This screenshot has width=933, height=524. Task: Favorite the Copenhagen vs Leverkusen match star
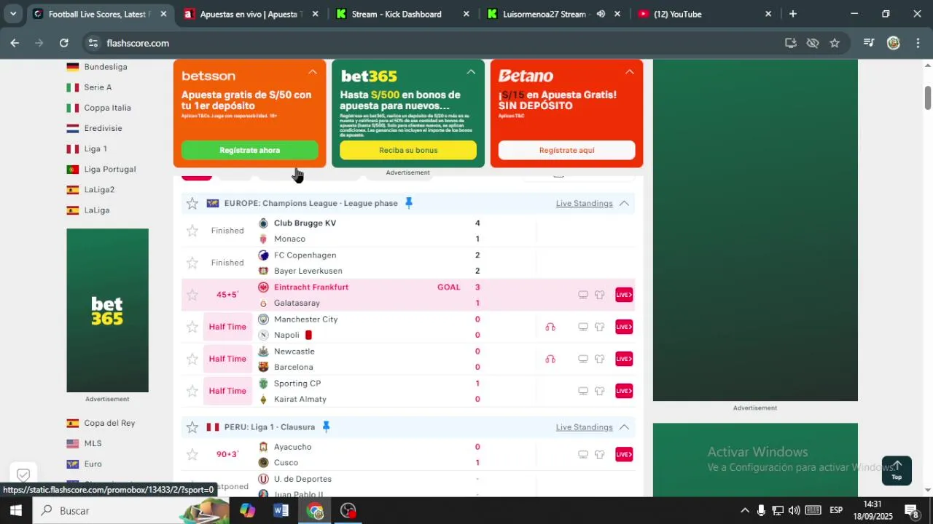coord(192,263)
